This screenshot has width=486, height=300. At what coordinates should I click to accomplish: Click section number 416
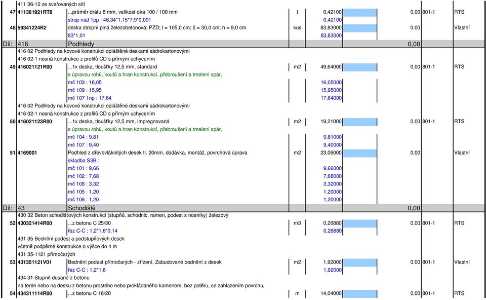[23, 44]
